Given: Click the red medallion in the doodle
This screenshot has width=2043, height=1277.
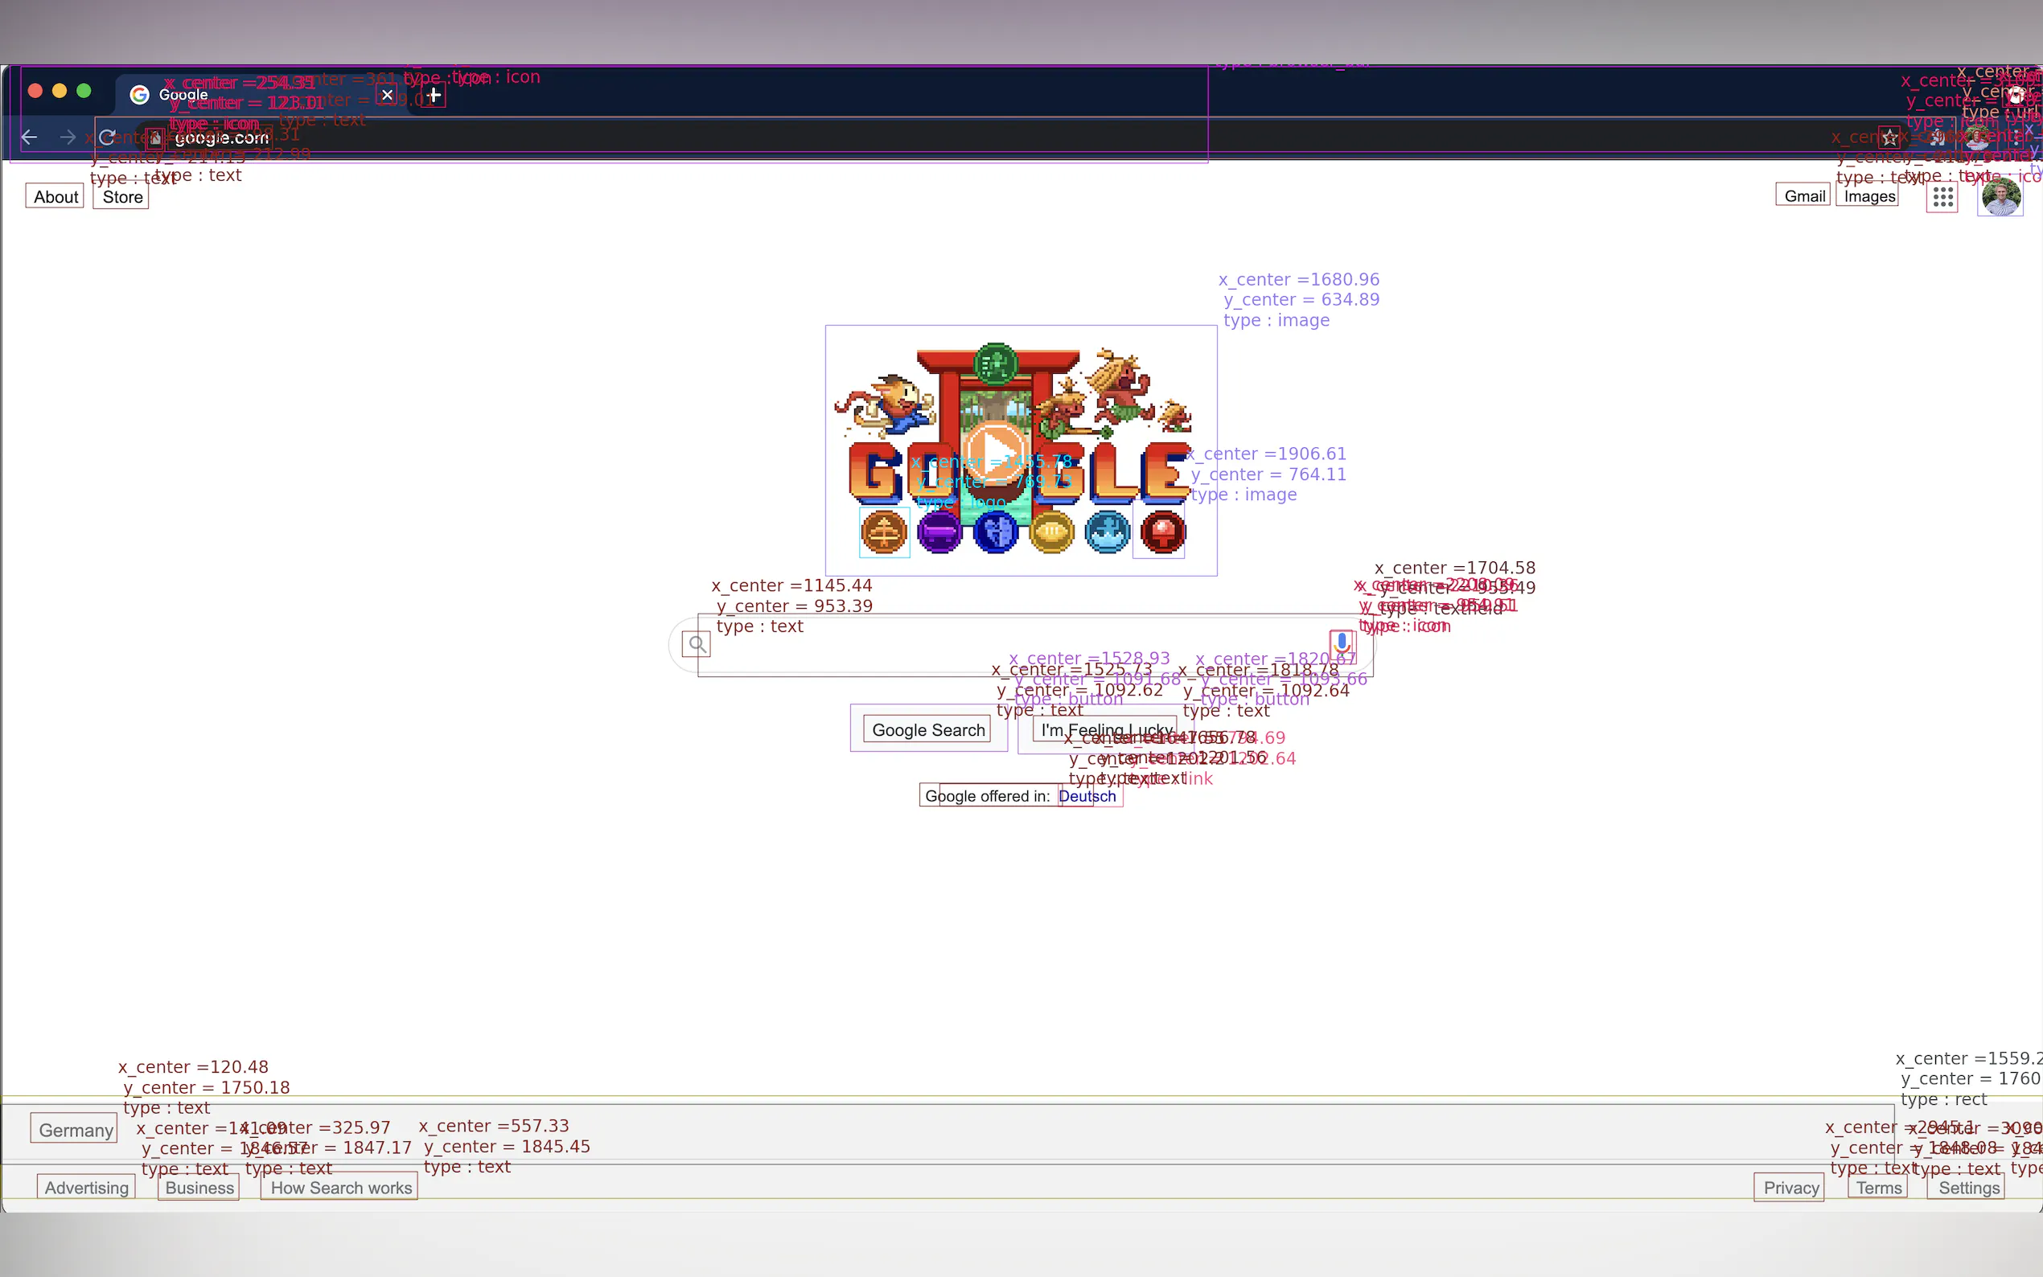Looking at the screenshot, I should click(1162, 532).
